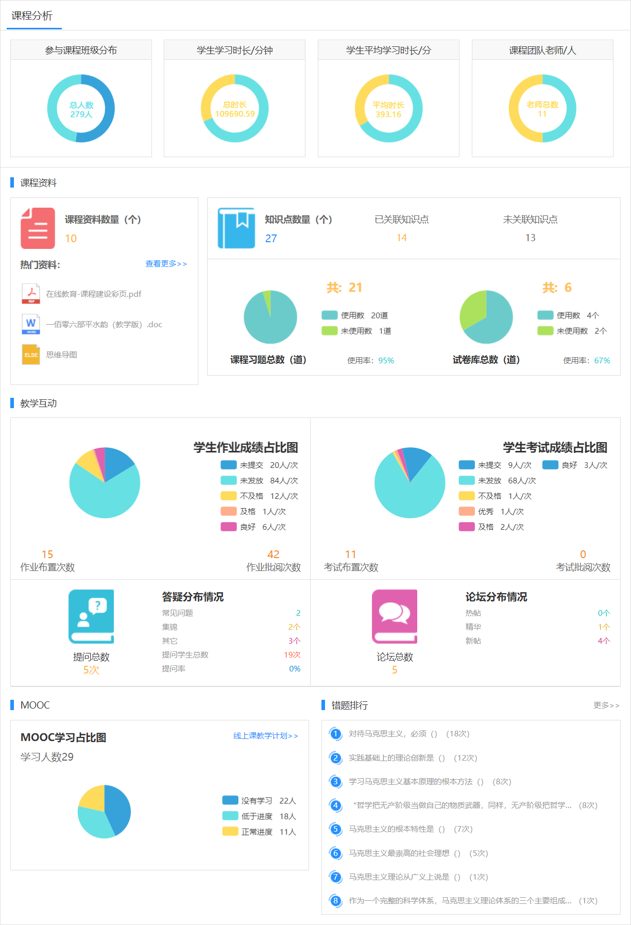
Task: Click the MOOC learning proportion pie chart
Action: click(104, 812)
